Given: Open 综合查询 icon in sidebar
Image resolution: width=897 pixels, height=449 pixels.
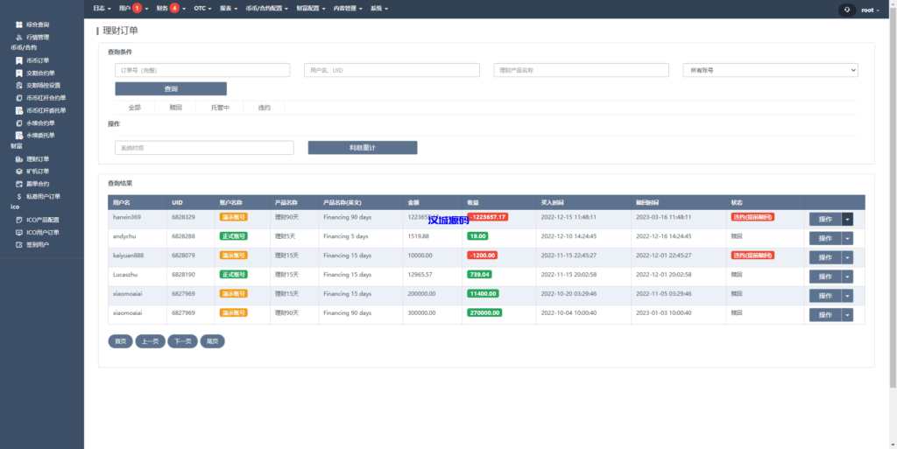Looking at the screenshot, I should (x=19, y=25).
